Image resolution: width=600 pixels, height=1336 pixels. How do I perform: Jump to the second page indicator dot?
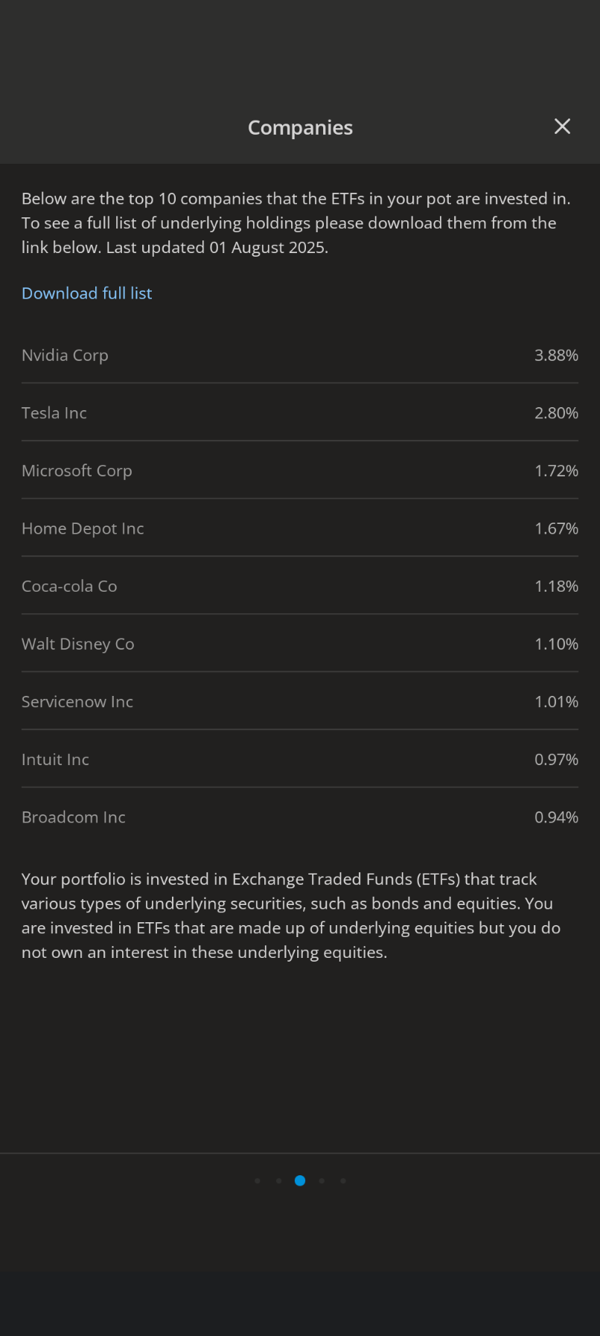(278, 1180)
